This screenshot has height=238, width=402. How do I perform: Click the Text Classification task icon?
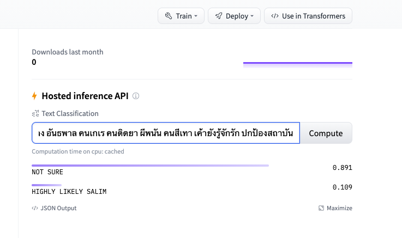tap(35, 113)
